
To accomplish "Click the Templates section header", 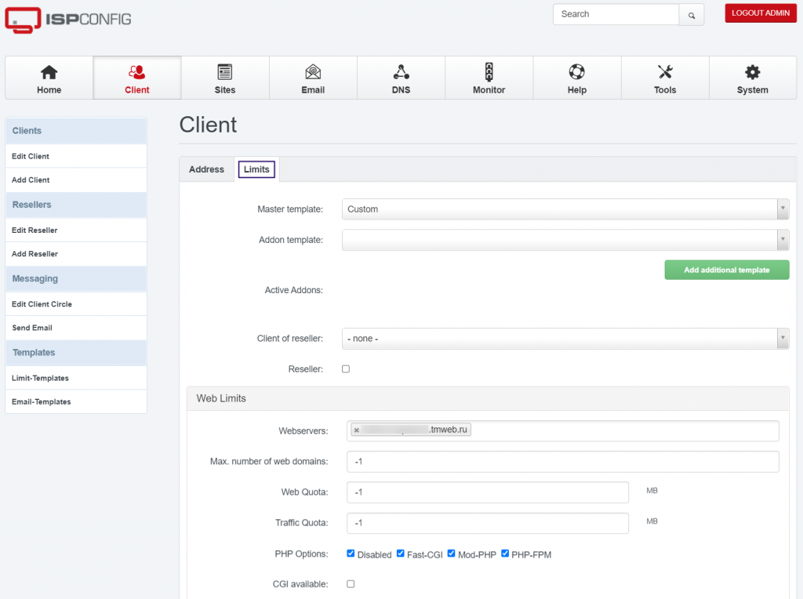I will coord(76,353).
